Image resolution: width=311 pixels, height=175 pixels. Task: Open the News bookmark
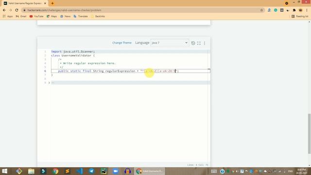[x=65, y=16]
